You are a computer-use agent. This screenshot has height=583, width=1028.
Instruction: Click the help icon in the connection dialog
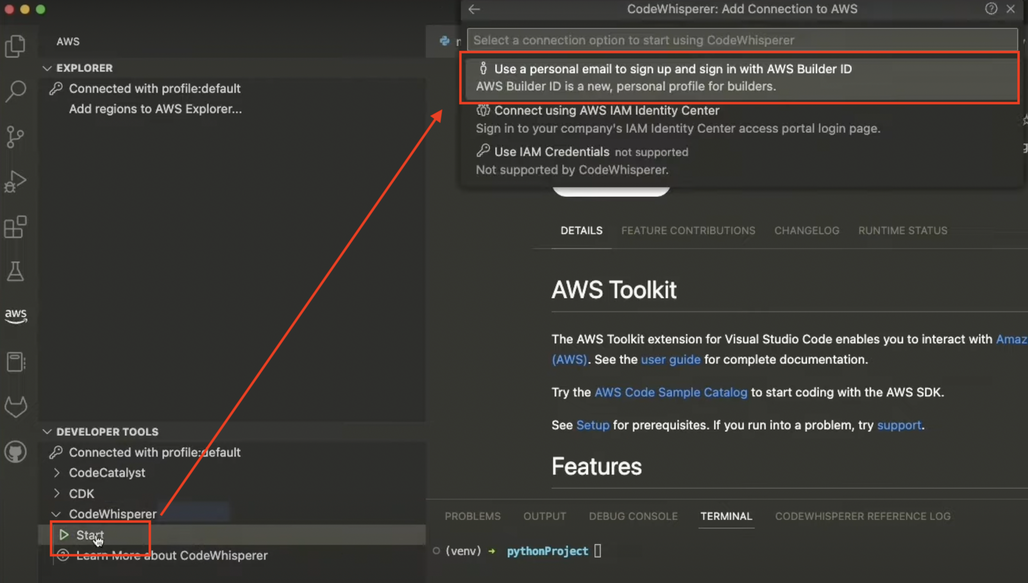click(x=991, y=9)
